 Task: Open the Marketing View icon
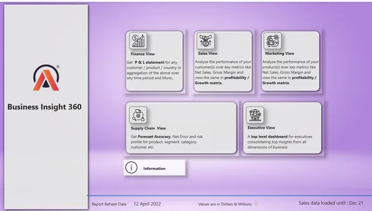click(272, 41)
